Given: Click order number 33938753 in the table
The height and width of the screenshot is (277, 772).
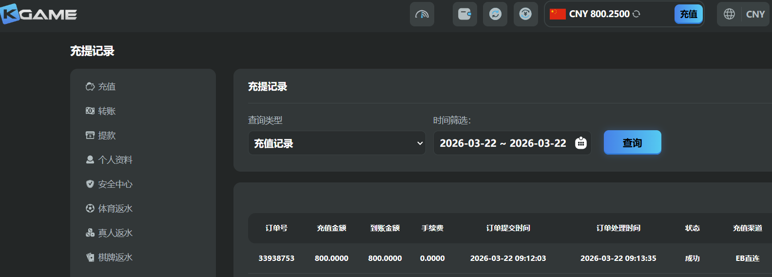Looking at the screenshot, I should (x=276, y=258).
